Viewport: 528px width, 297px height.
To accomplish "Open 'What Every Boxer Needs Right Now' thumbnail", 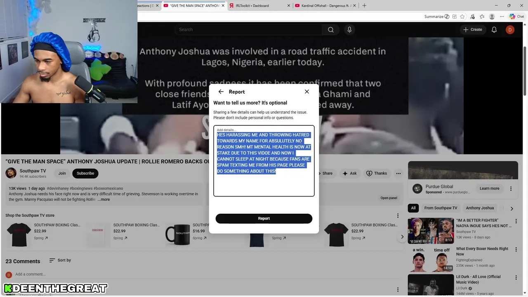I will [x=431, y=259].
